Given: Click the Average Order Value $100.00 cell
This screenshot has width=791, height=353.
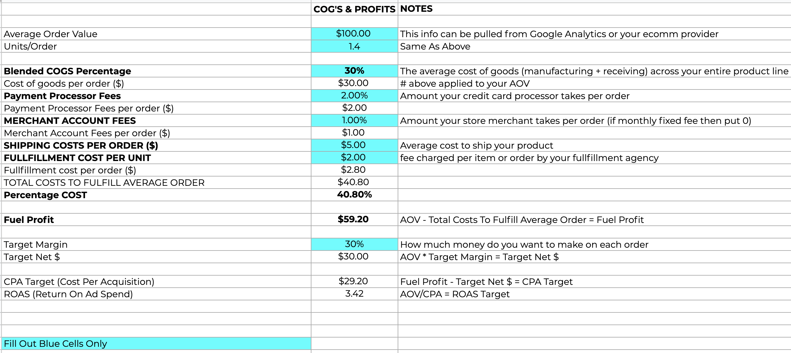Looking at the screenshot, I should 354,33.
